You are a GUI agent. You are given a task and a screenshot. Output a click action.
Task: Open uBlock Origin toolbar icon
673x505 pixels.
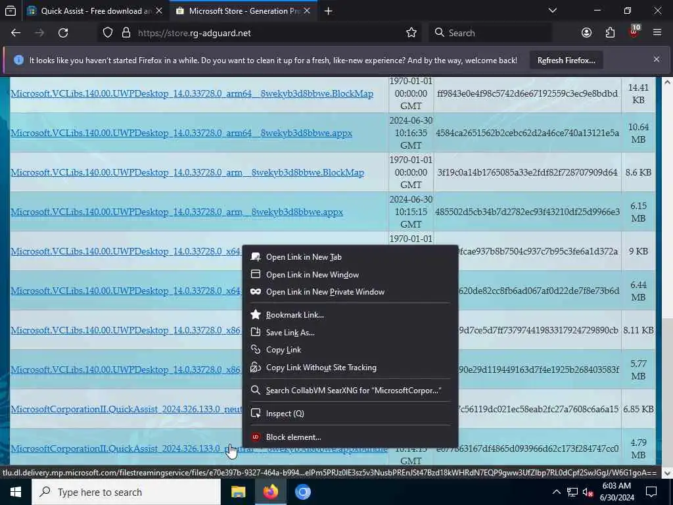point(634,32)
